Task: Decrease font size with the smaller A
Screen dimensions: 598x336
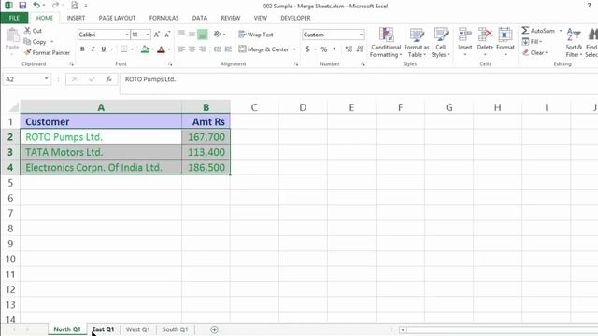Action: 167,35
